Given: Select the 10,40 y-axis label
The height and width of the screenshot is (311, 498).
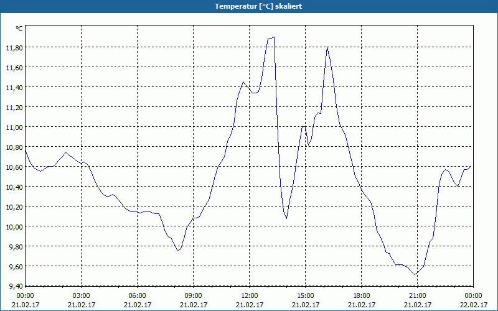Looking at the screenshot, I should click(x=14, y=187).
